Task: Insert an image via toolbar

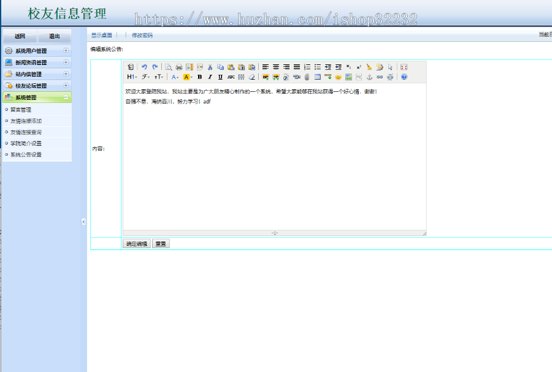Action: pyautogui.click(x=266, y=77)
